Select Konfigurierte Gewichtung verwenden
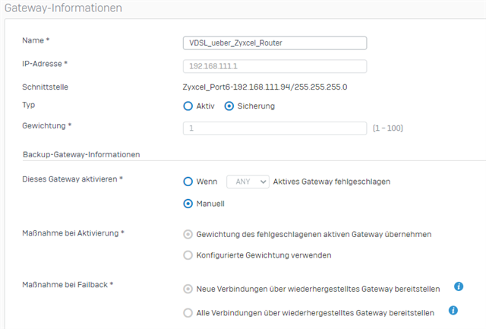This screenshot has width=486, height=329. 188,255
